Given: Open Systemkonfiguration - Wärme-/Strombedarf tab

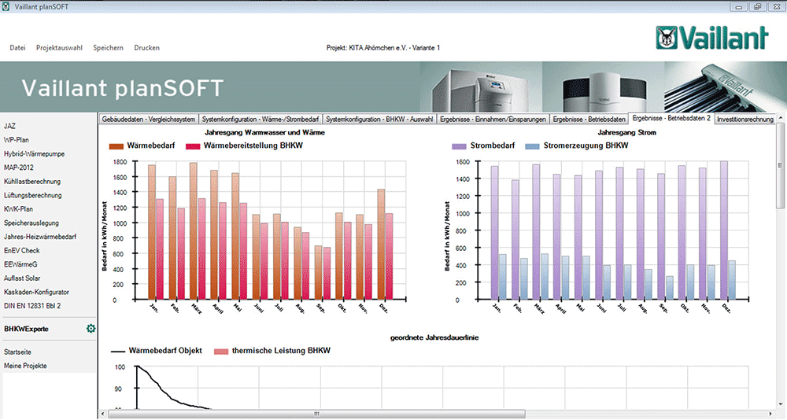Looking at the screenshot, I should 260,120.
